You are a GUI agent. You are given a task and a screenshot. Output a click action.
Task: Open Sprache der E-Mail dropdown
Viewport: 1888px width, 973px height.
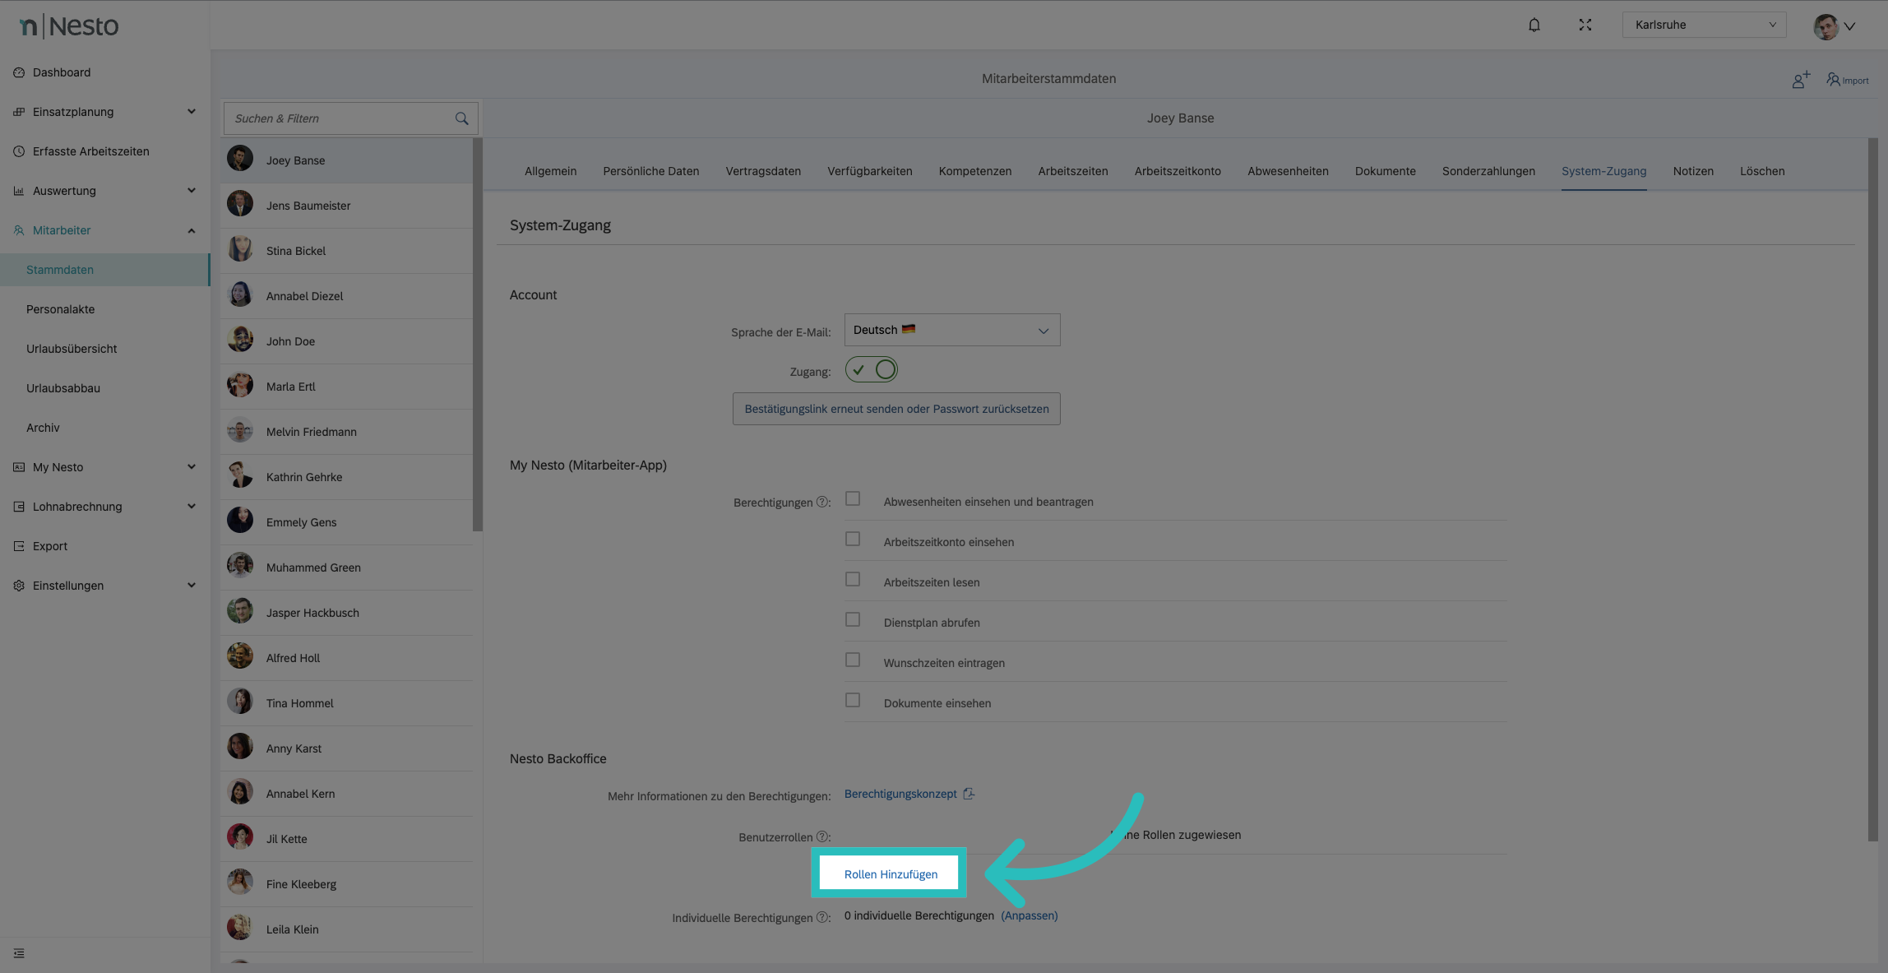951,330
